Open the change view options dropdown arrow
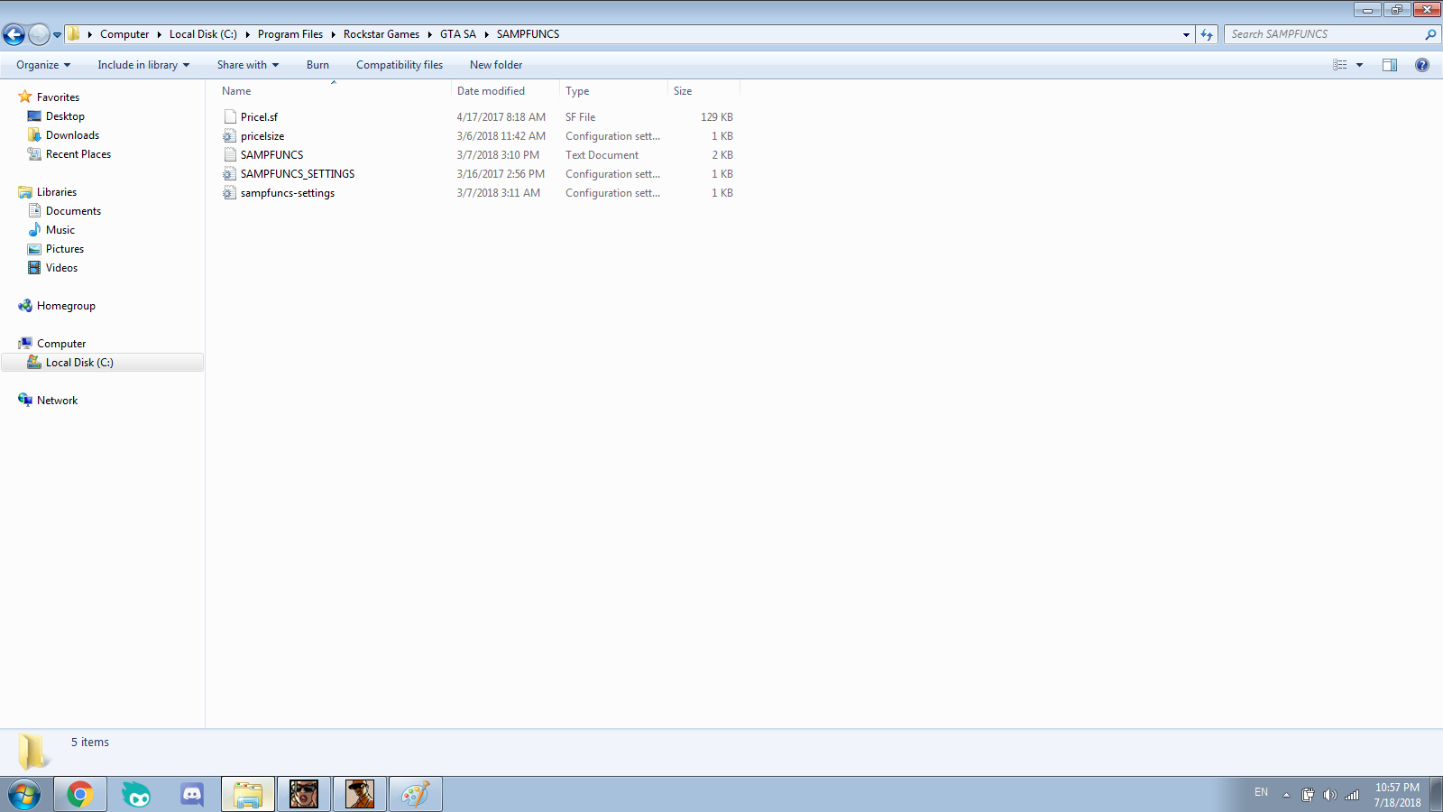The image size is (1443, 812). pyautogui.click(x=1360, y=65)
